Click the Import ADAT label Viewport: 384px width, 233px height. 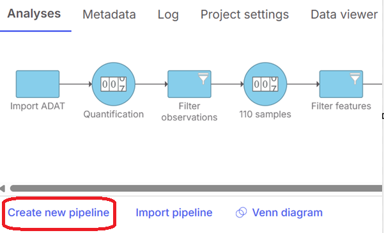pos(38,106)
